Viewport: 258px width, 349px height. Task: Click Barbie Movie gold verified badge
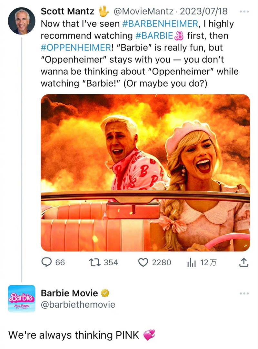[x=105, y=293]
